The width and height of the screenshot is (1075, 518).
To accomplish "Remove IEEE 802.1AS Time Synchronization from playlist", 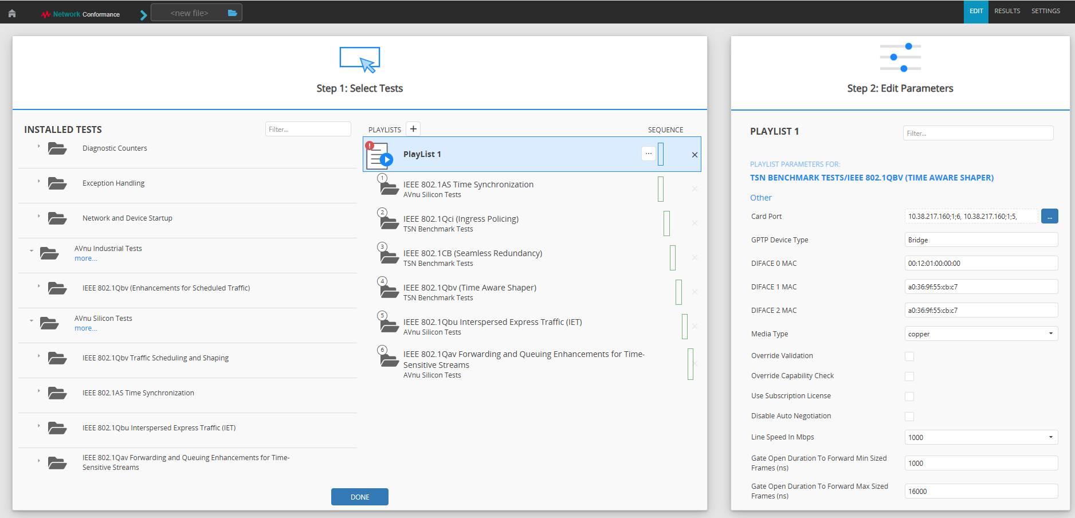I will pos(695,189).
